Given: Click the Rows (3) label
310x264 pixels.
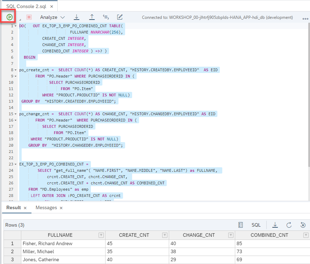Looking at the screenshot, I should 15,225.
